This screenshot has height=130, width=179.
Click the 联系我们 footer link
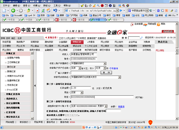tap(24, 122)
